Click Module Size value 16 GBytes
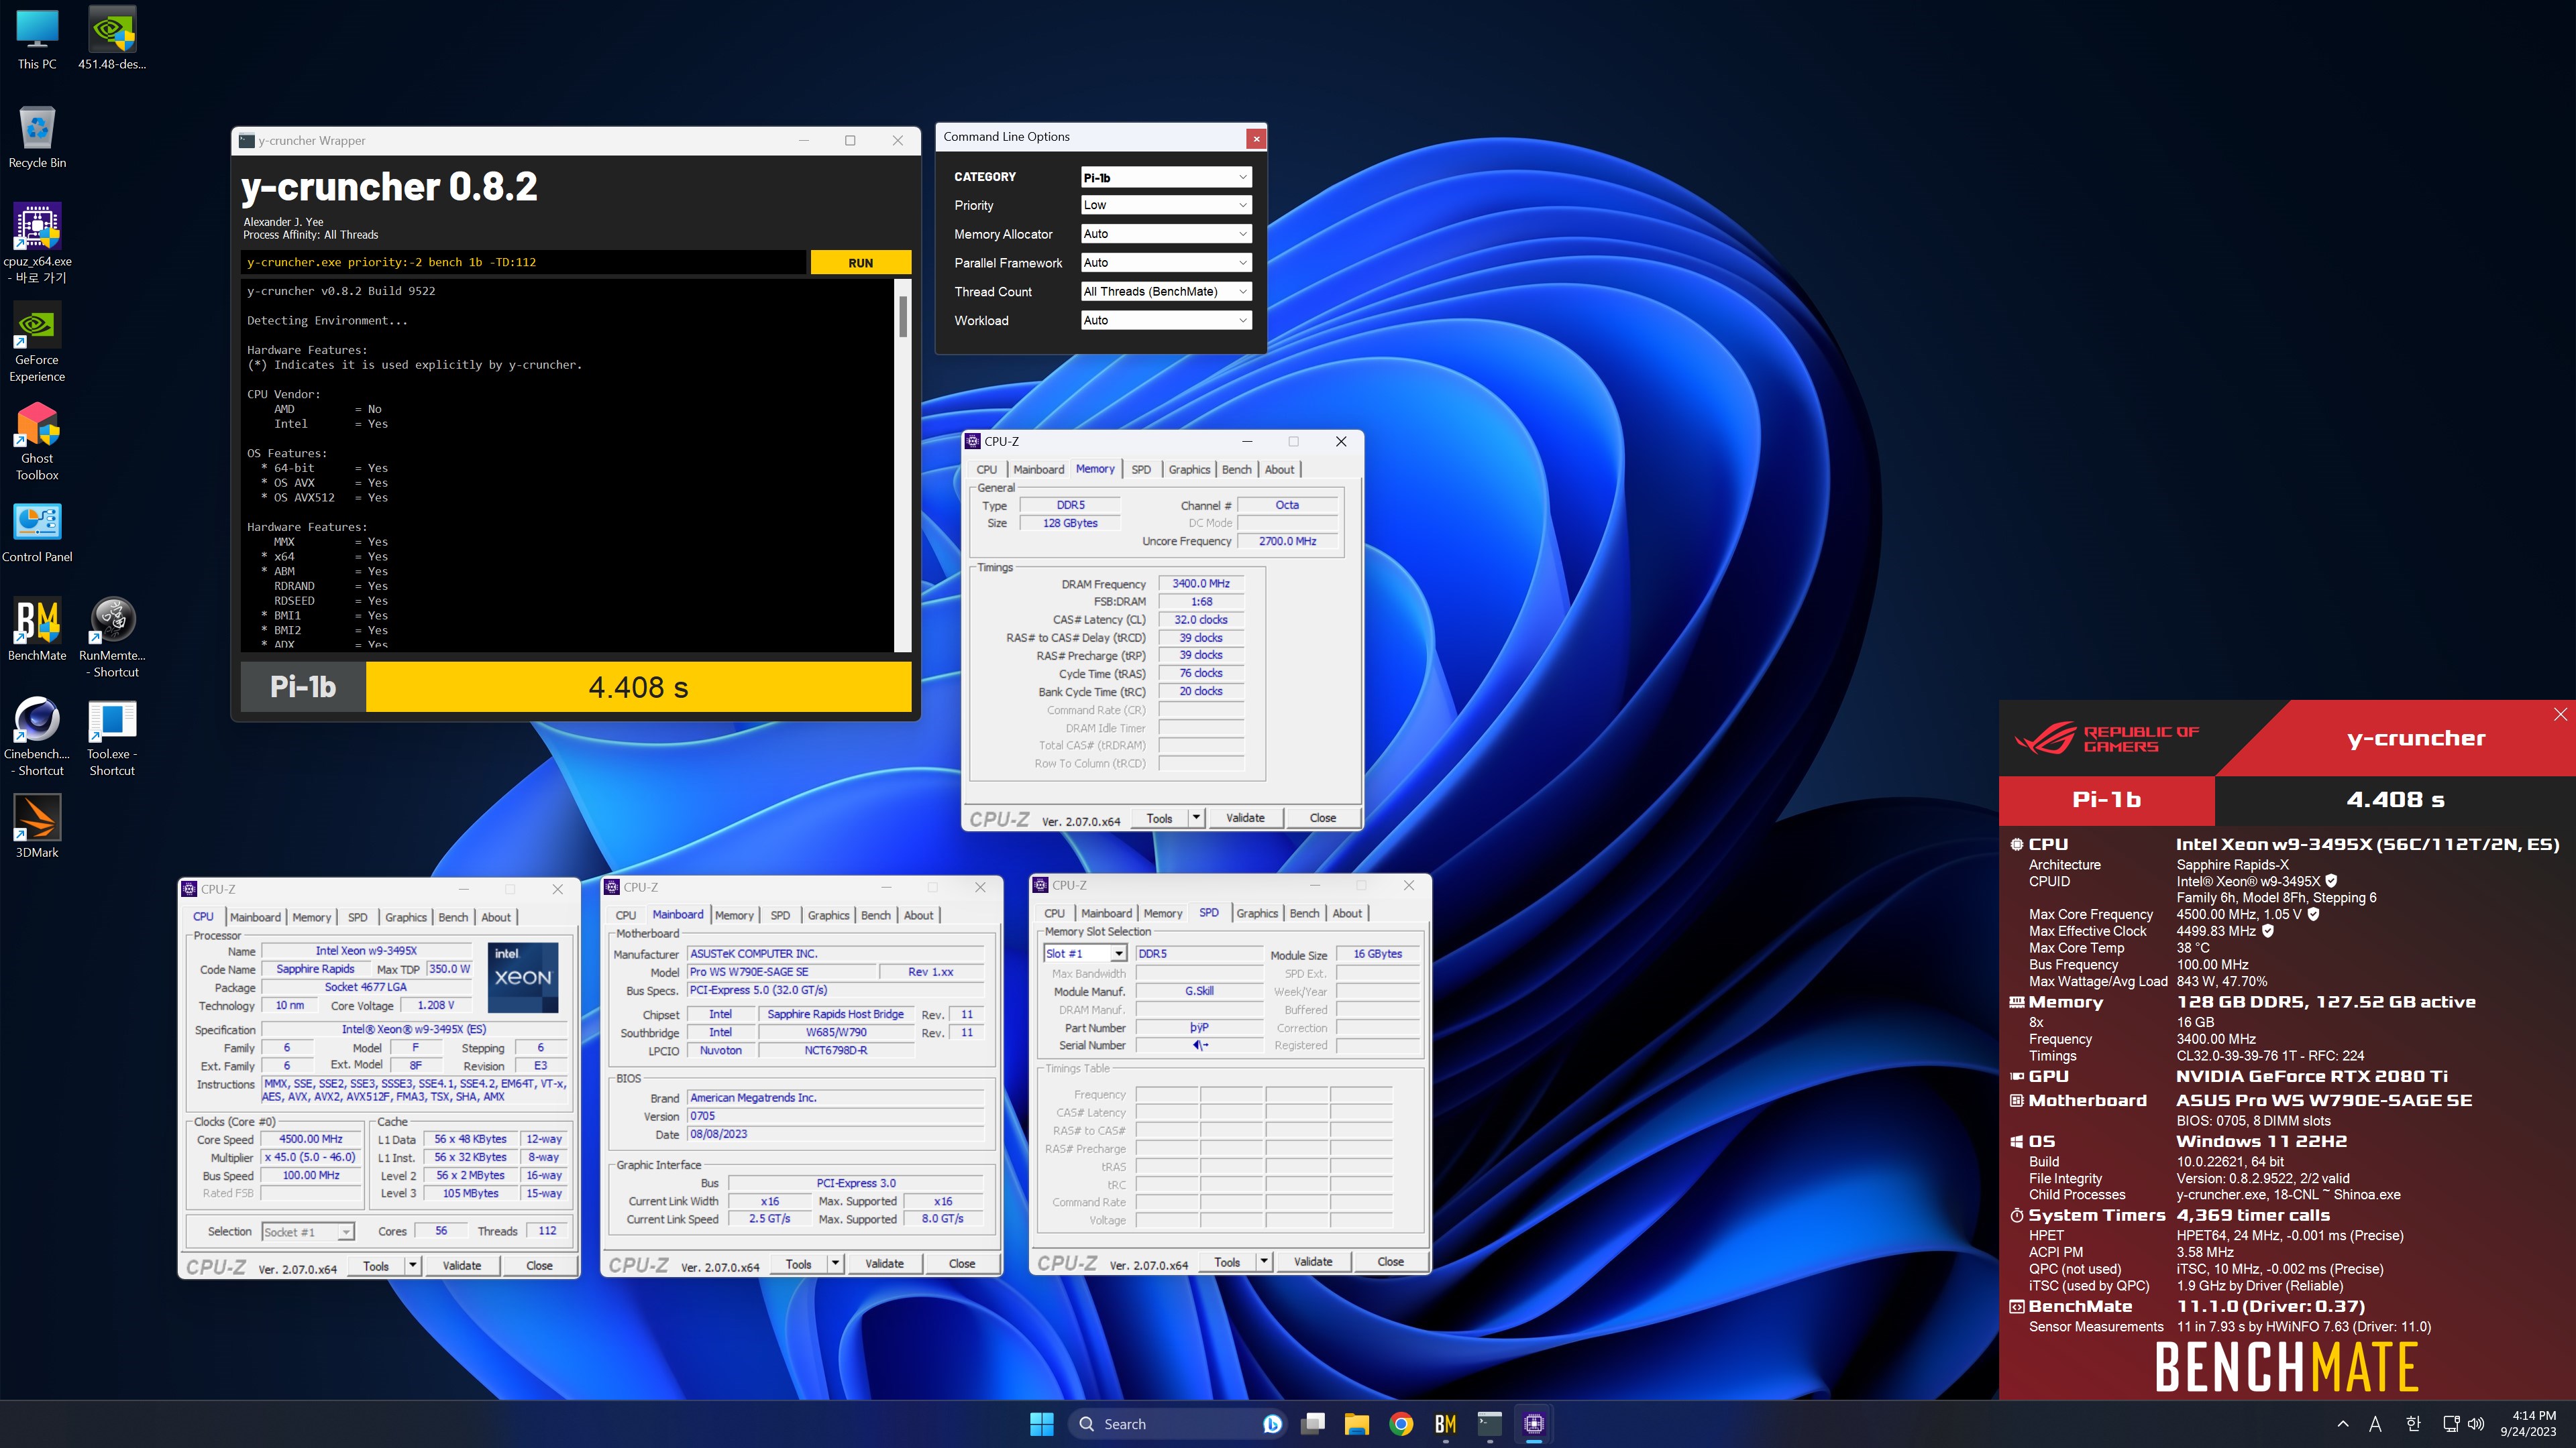The width and height of the screenshot is (2576, 1448). coord(1377,955)
